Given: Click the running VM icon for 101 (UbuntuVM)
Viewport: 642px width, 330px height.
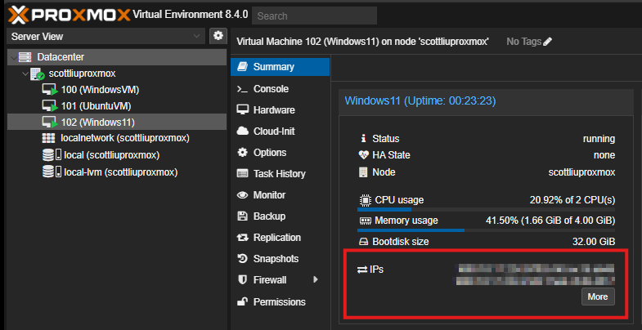Looking at the screenshot, I should pos(50,106).
